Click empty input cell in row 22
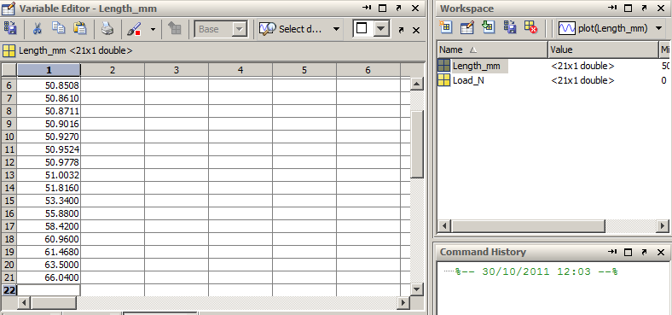The image size is (672, 315). pyautogui.click(x=49, y=290)
